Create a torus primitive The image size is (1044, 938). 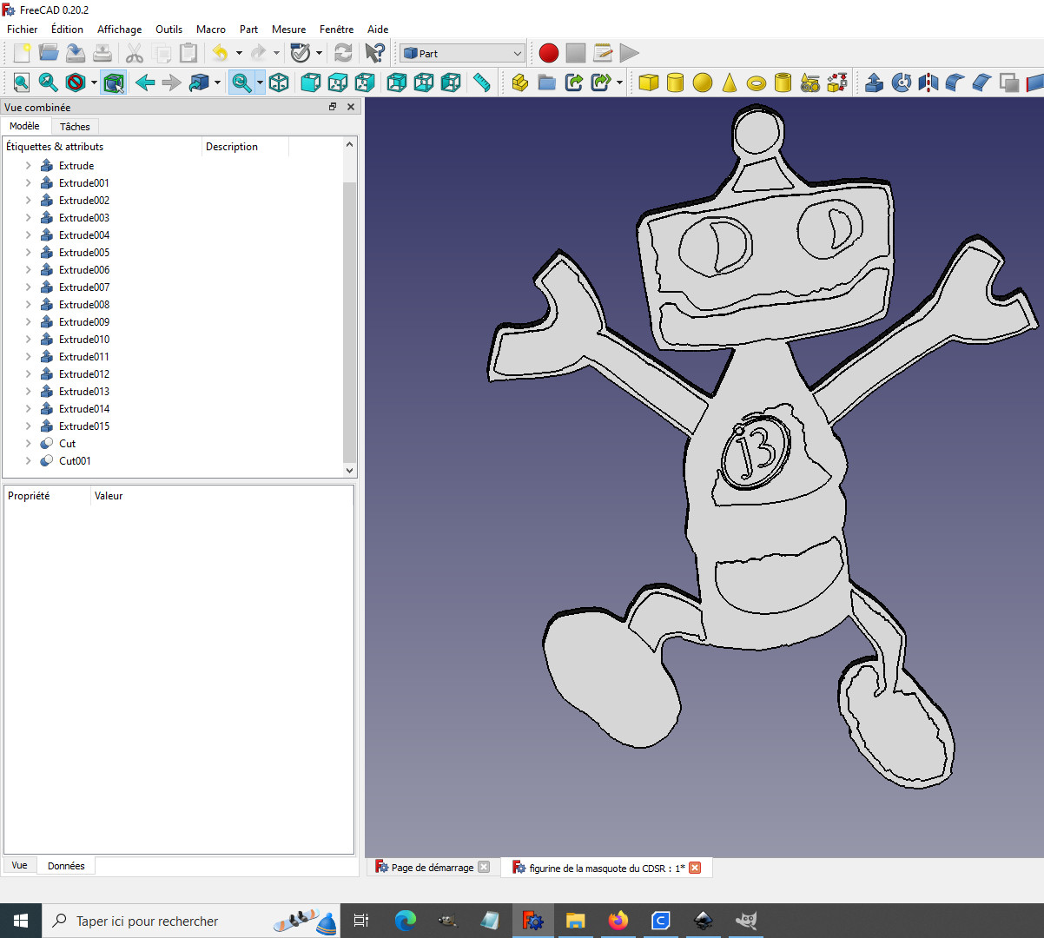click(757, 83)
